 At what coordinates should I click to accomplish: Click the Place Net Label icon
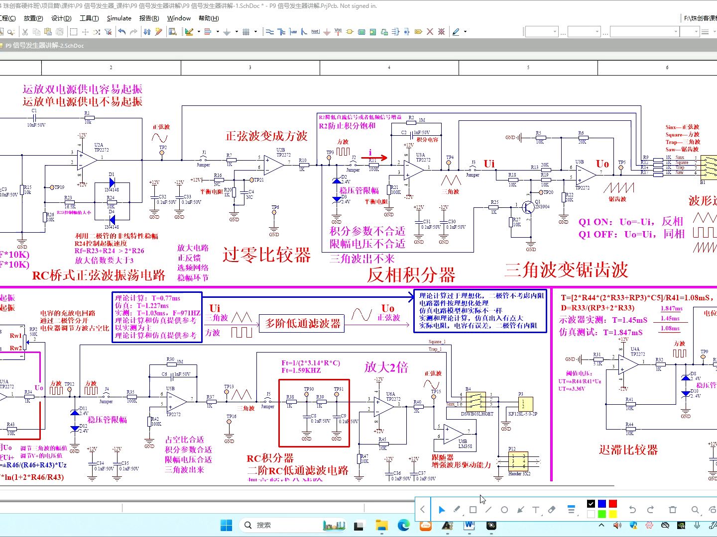[315, 32]
